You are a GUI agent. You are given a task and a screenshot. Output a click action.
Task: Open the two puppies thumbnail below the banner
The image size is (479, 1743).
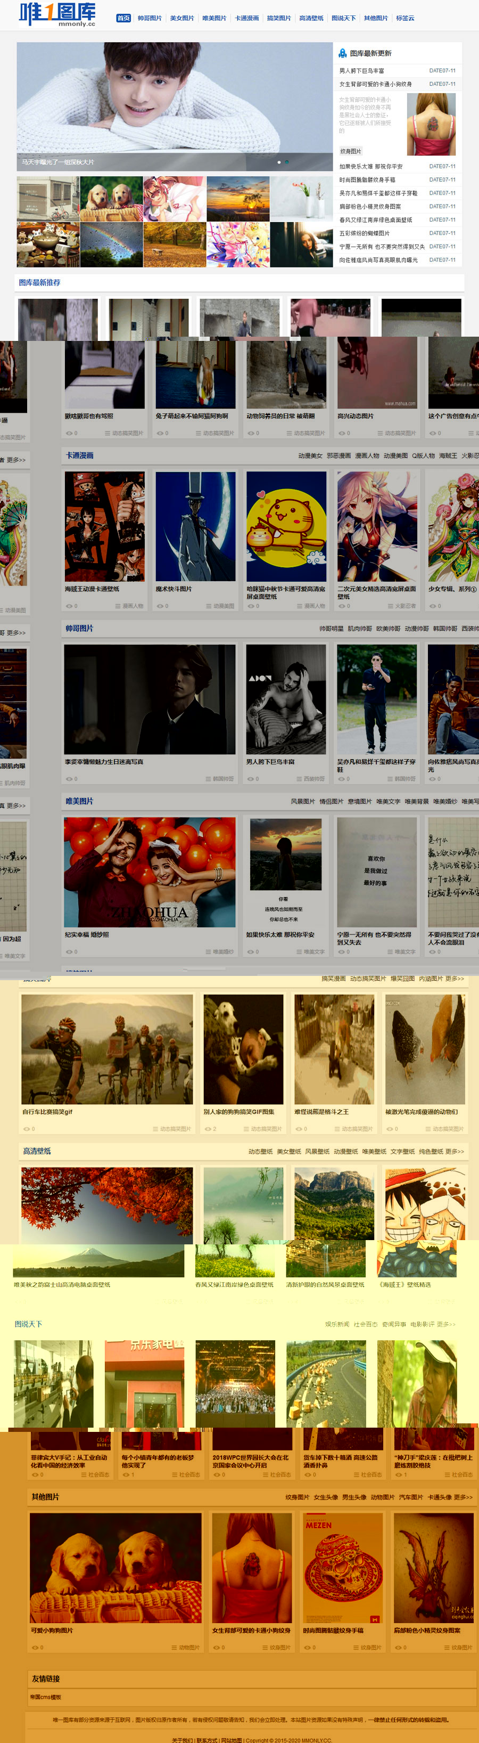[111, 199]
